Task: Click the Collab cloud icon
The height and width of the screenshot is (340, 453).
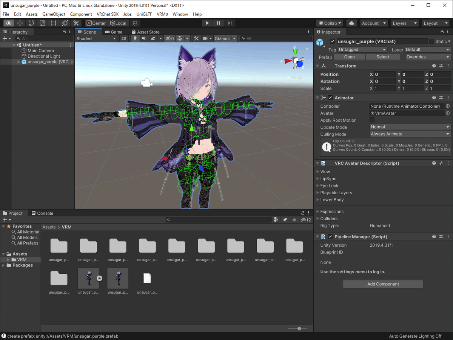Action: pyautogui.click(x=351, y=23)
